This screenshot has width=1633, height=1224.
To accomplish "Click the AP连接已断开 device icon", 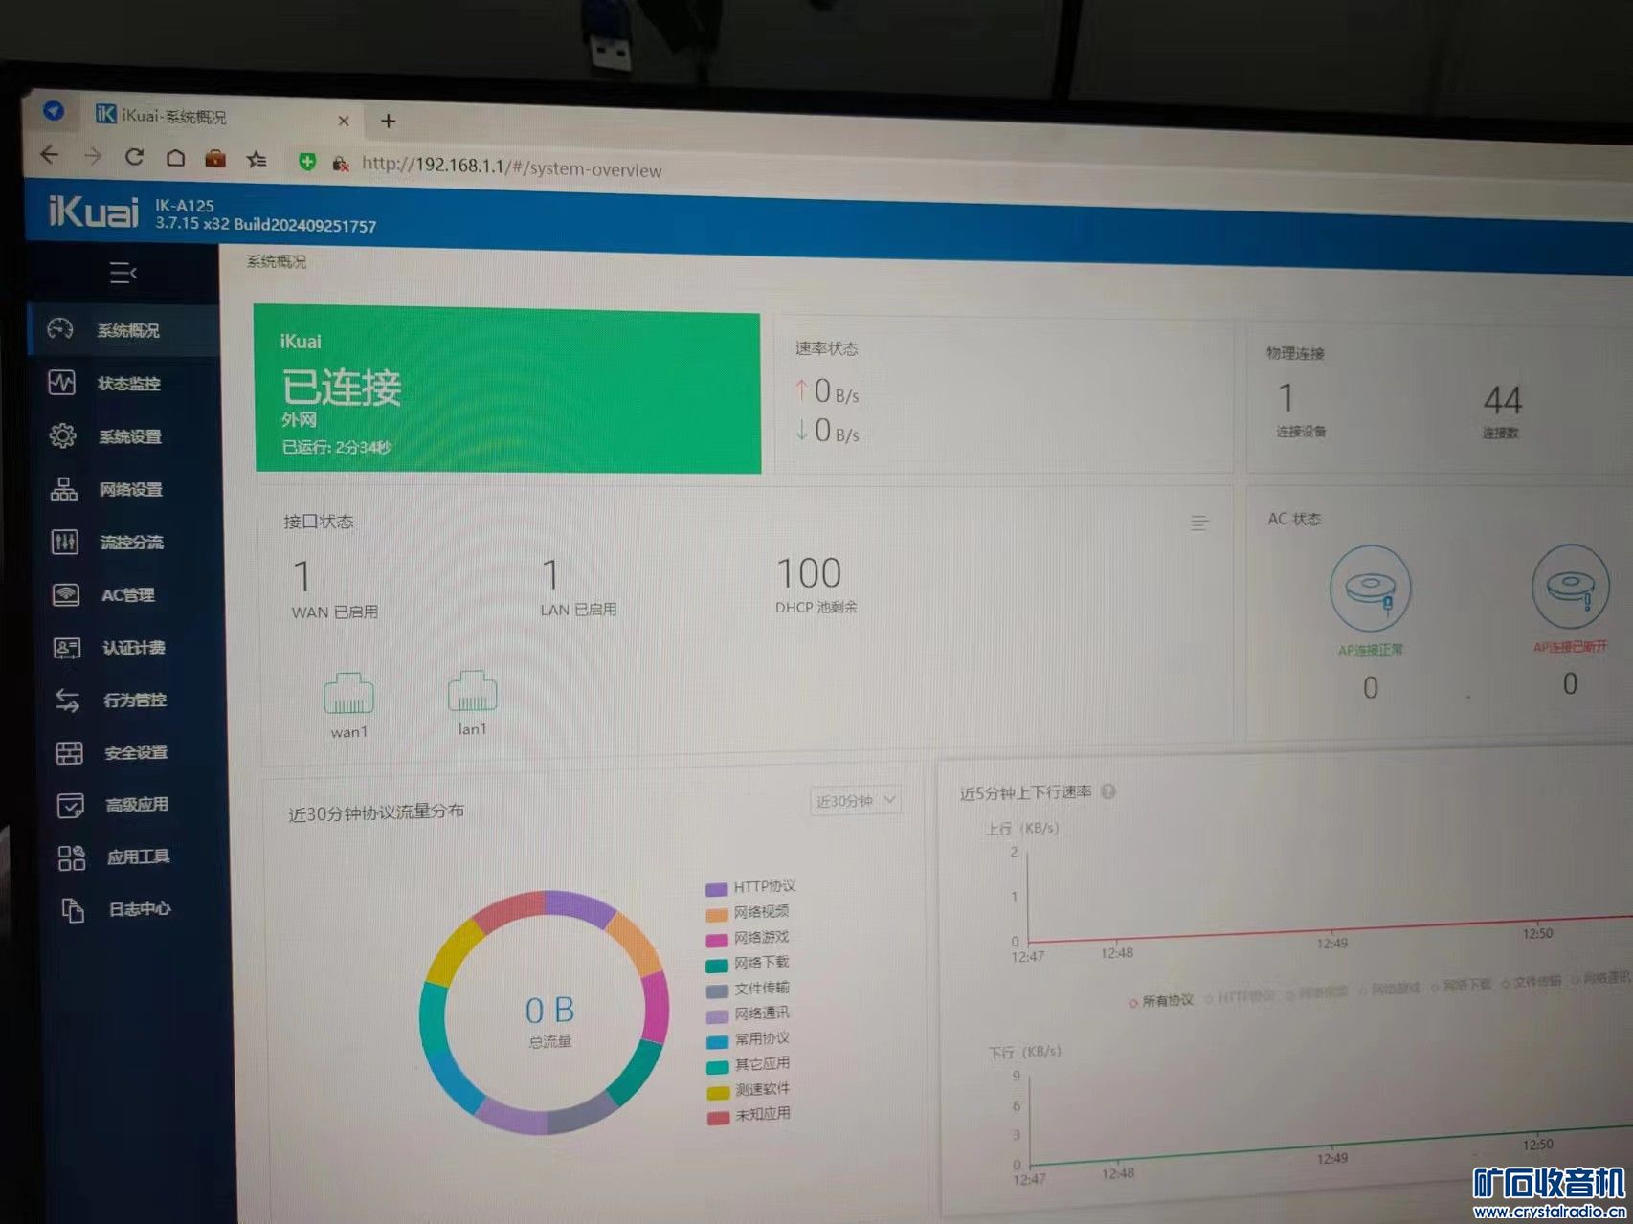I will 1571,586.
